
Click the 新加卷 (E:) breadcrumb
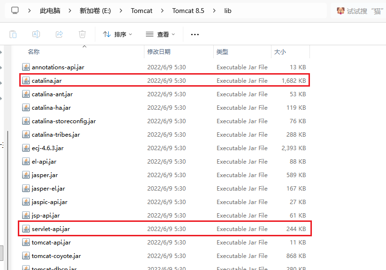pyautogui.click(x=95, y=11)
